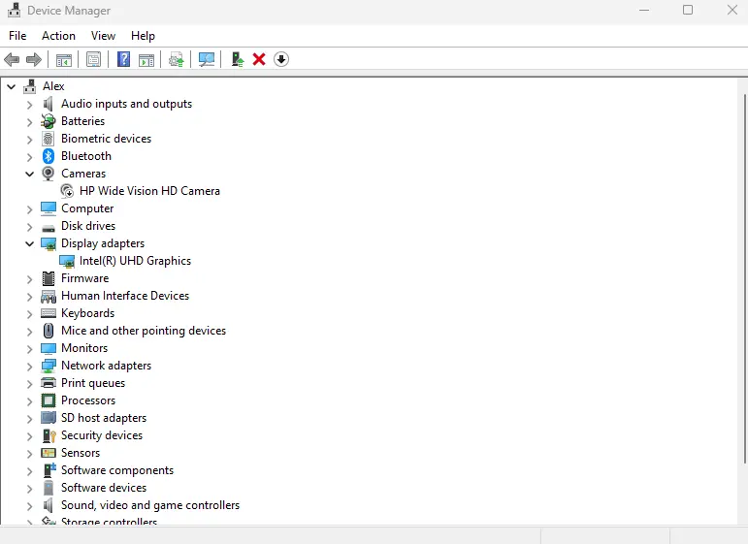This screenshot has height=544, width=748.
Task: Select the Print queues label
Action: tap(93, 383)
